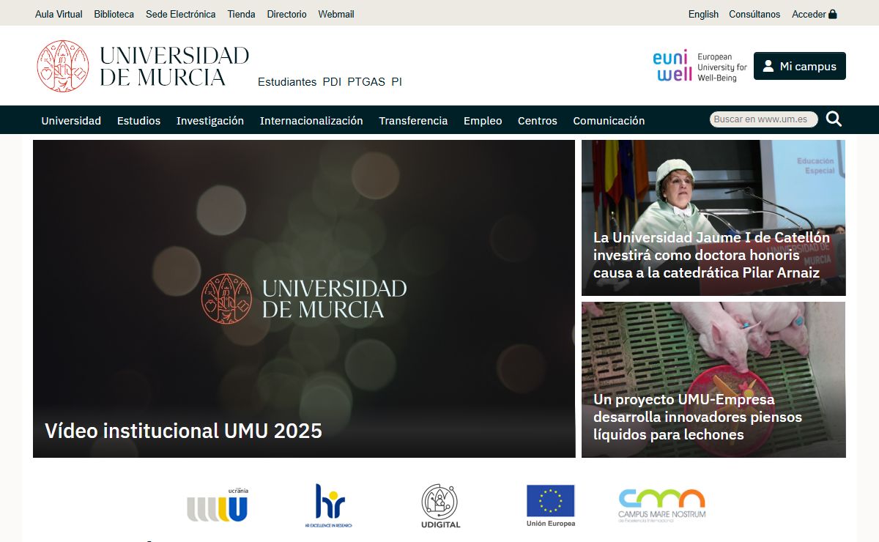The height and width of the screenshot is (542, 879).
Task: Open the Unión Europea flag logo
Action: pos(551,505)
